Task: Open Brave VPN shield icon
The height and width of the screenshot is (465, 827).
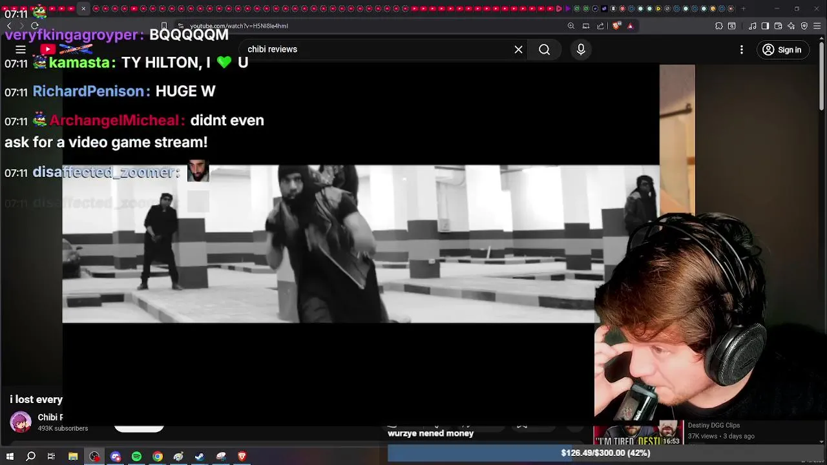Action: [x=804, y=26]
